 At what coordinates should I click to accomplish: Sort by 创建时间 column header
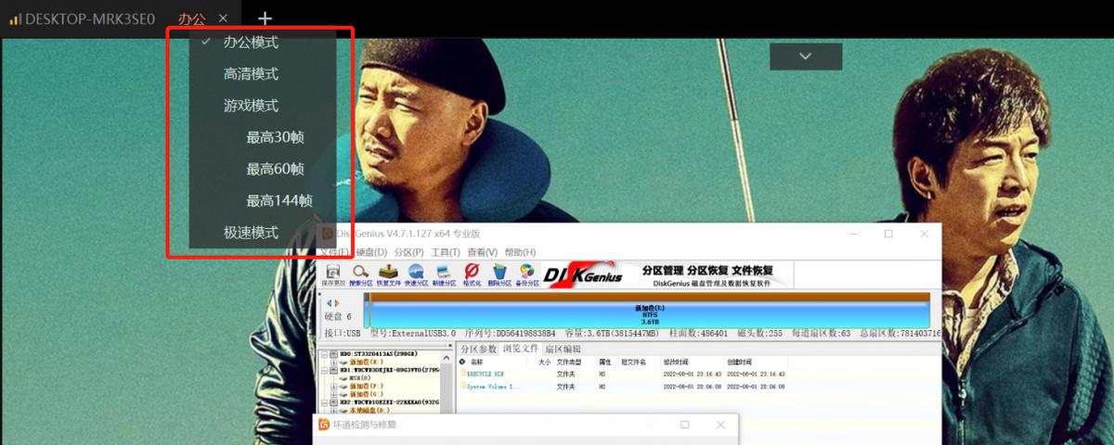pyautogui.click(x=740, y=362)
